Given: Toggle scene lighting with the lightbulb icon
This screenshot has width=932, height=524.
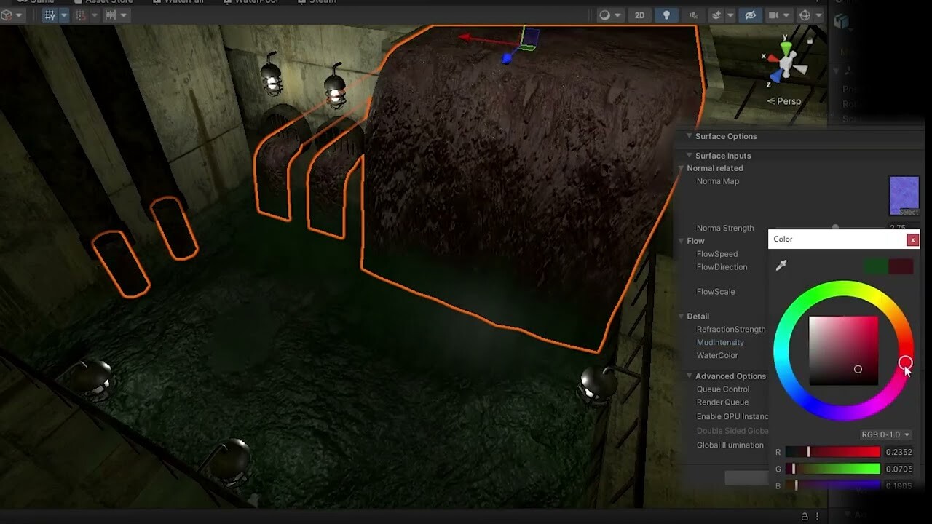Looking at the screenshot, I should [666, 15].
